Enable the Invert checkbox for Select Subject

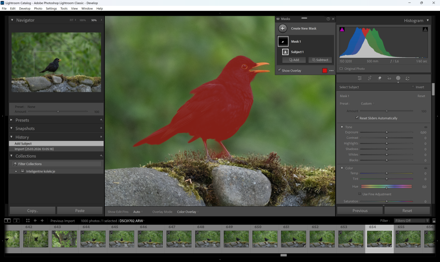413,87
